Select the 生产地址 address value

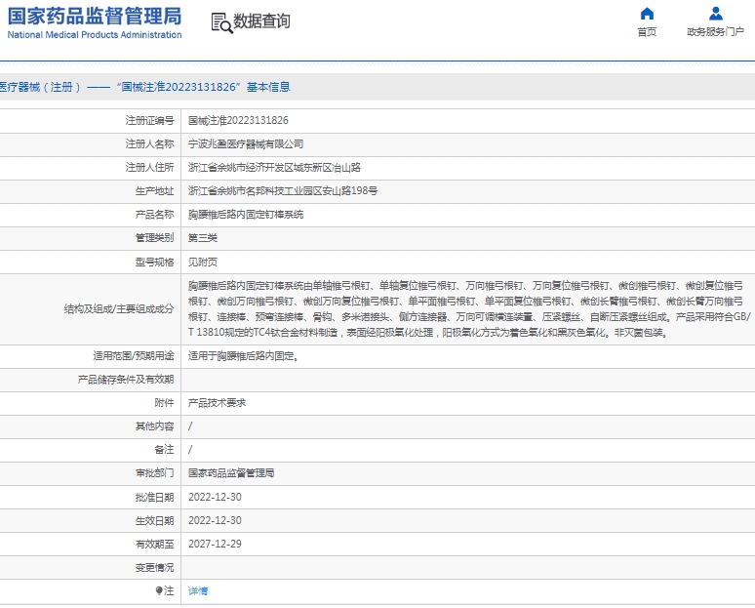coord(283,190)
